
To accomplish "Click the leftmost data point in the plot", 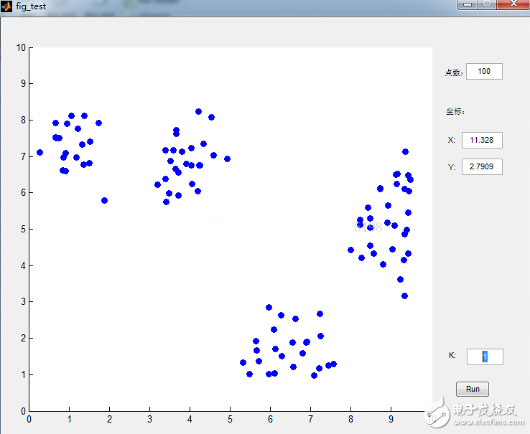I will tap(39, 152).
